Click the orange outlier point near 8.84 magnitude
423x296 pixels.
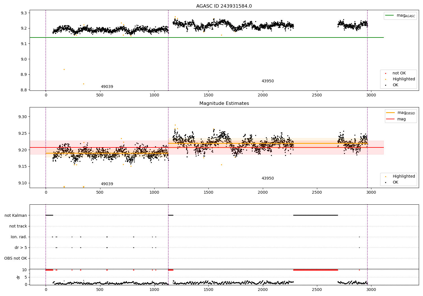pyautogui.click(x=83, y=84)
